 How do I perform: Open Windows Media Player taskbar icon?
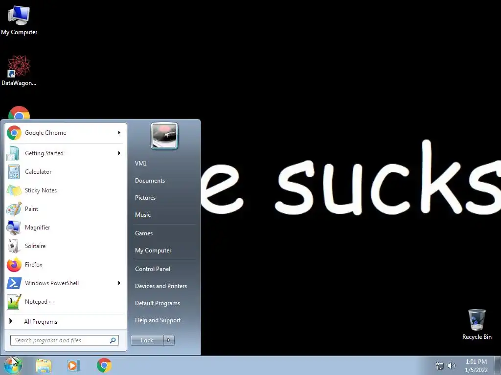tap(73, 365)
